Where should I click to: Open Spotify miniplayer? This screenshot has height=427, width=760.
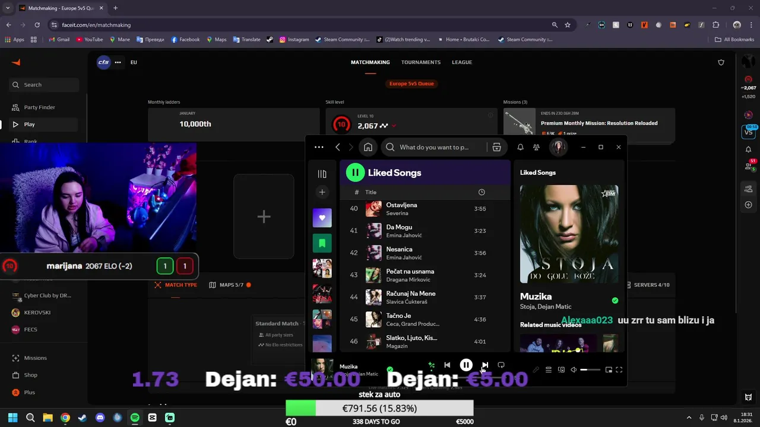tap(609, 370)
